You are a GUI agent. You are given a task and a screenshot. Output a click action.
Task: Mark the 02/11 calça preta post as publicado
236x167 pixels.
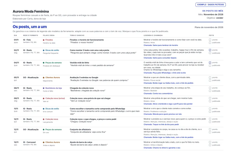coord(210,53)
